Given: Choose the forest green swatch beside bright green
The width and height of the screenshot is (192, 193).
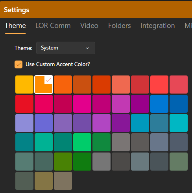Looking at the screenshot, I should tap(102, 142).
